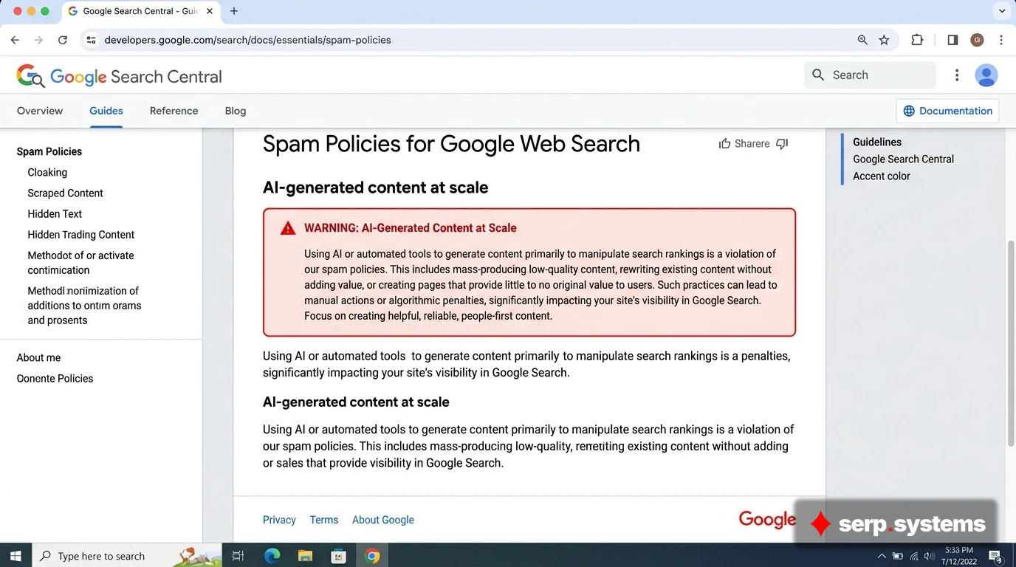The image size is (1016, 567).
Task: Click the Privacy footer link
Action: pyautogui.click(x=279, y=520)
